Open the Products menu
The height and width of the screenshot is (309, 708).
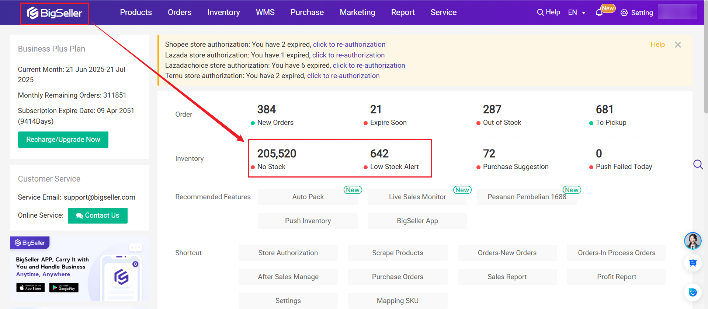click(136, 13)
